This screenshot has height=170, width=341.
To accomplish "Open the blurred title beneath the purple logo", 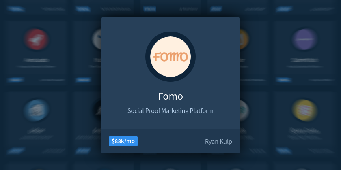I will point(304,59).
